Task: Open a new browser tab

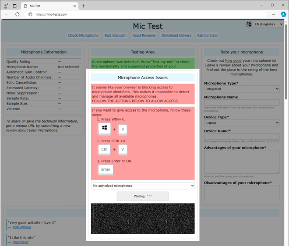Action: tap(84, 6)
